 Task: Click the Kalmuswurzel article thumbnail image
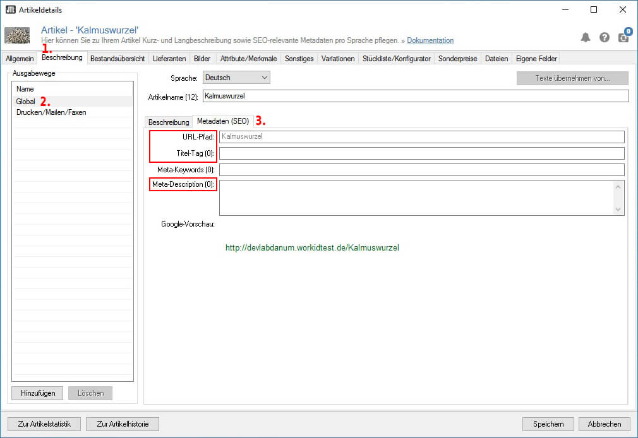click(17, 35)
